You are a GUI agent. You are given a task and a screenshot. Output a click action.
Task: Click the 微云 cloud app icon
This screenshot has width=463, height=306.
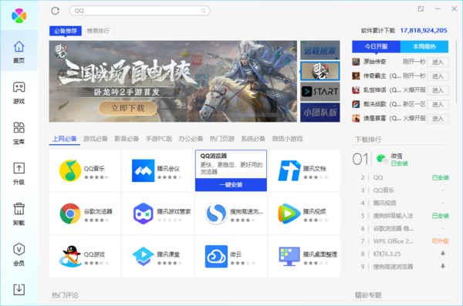pos(216,257)
